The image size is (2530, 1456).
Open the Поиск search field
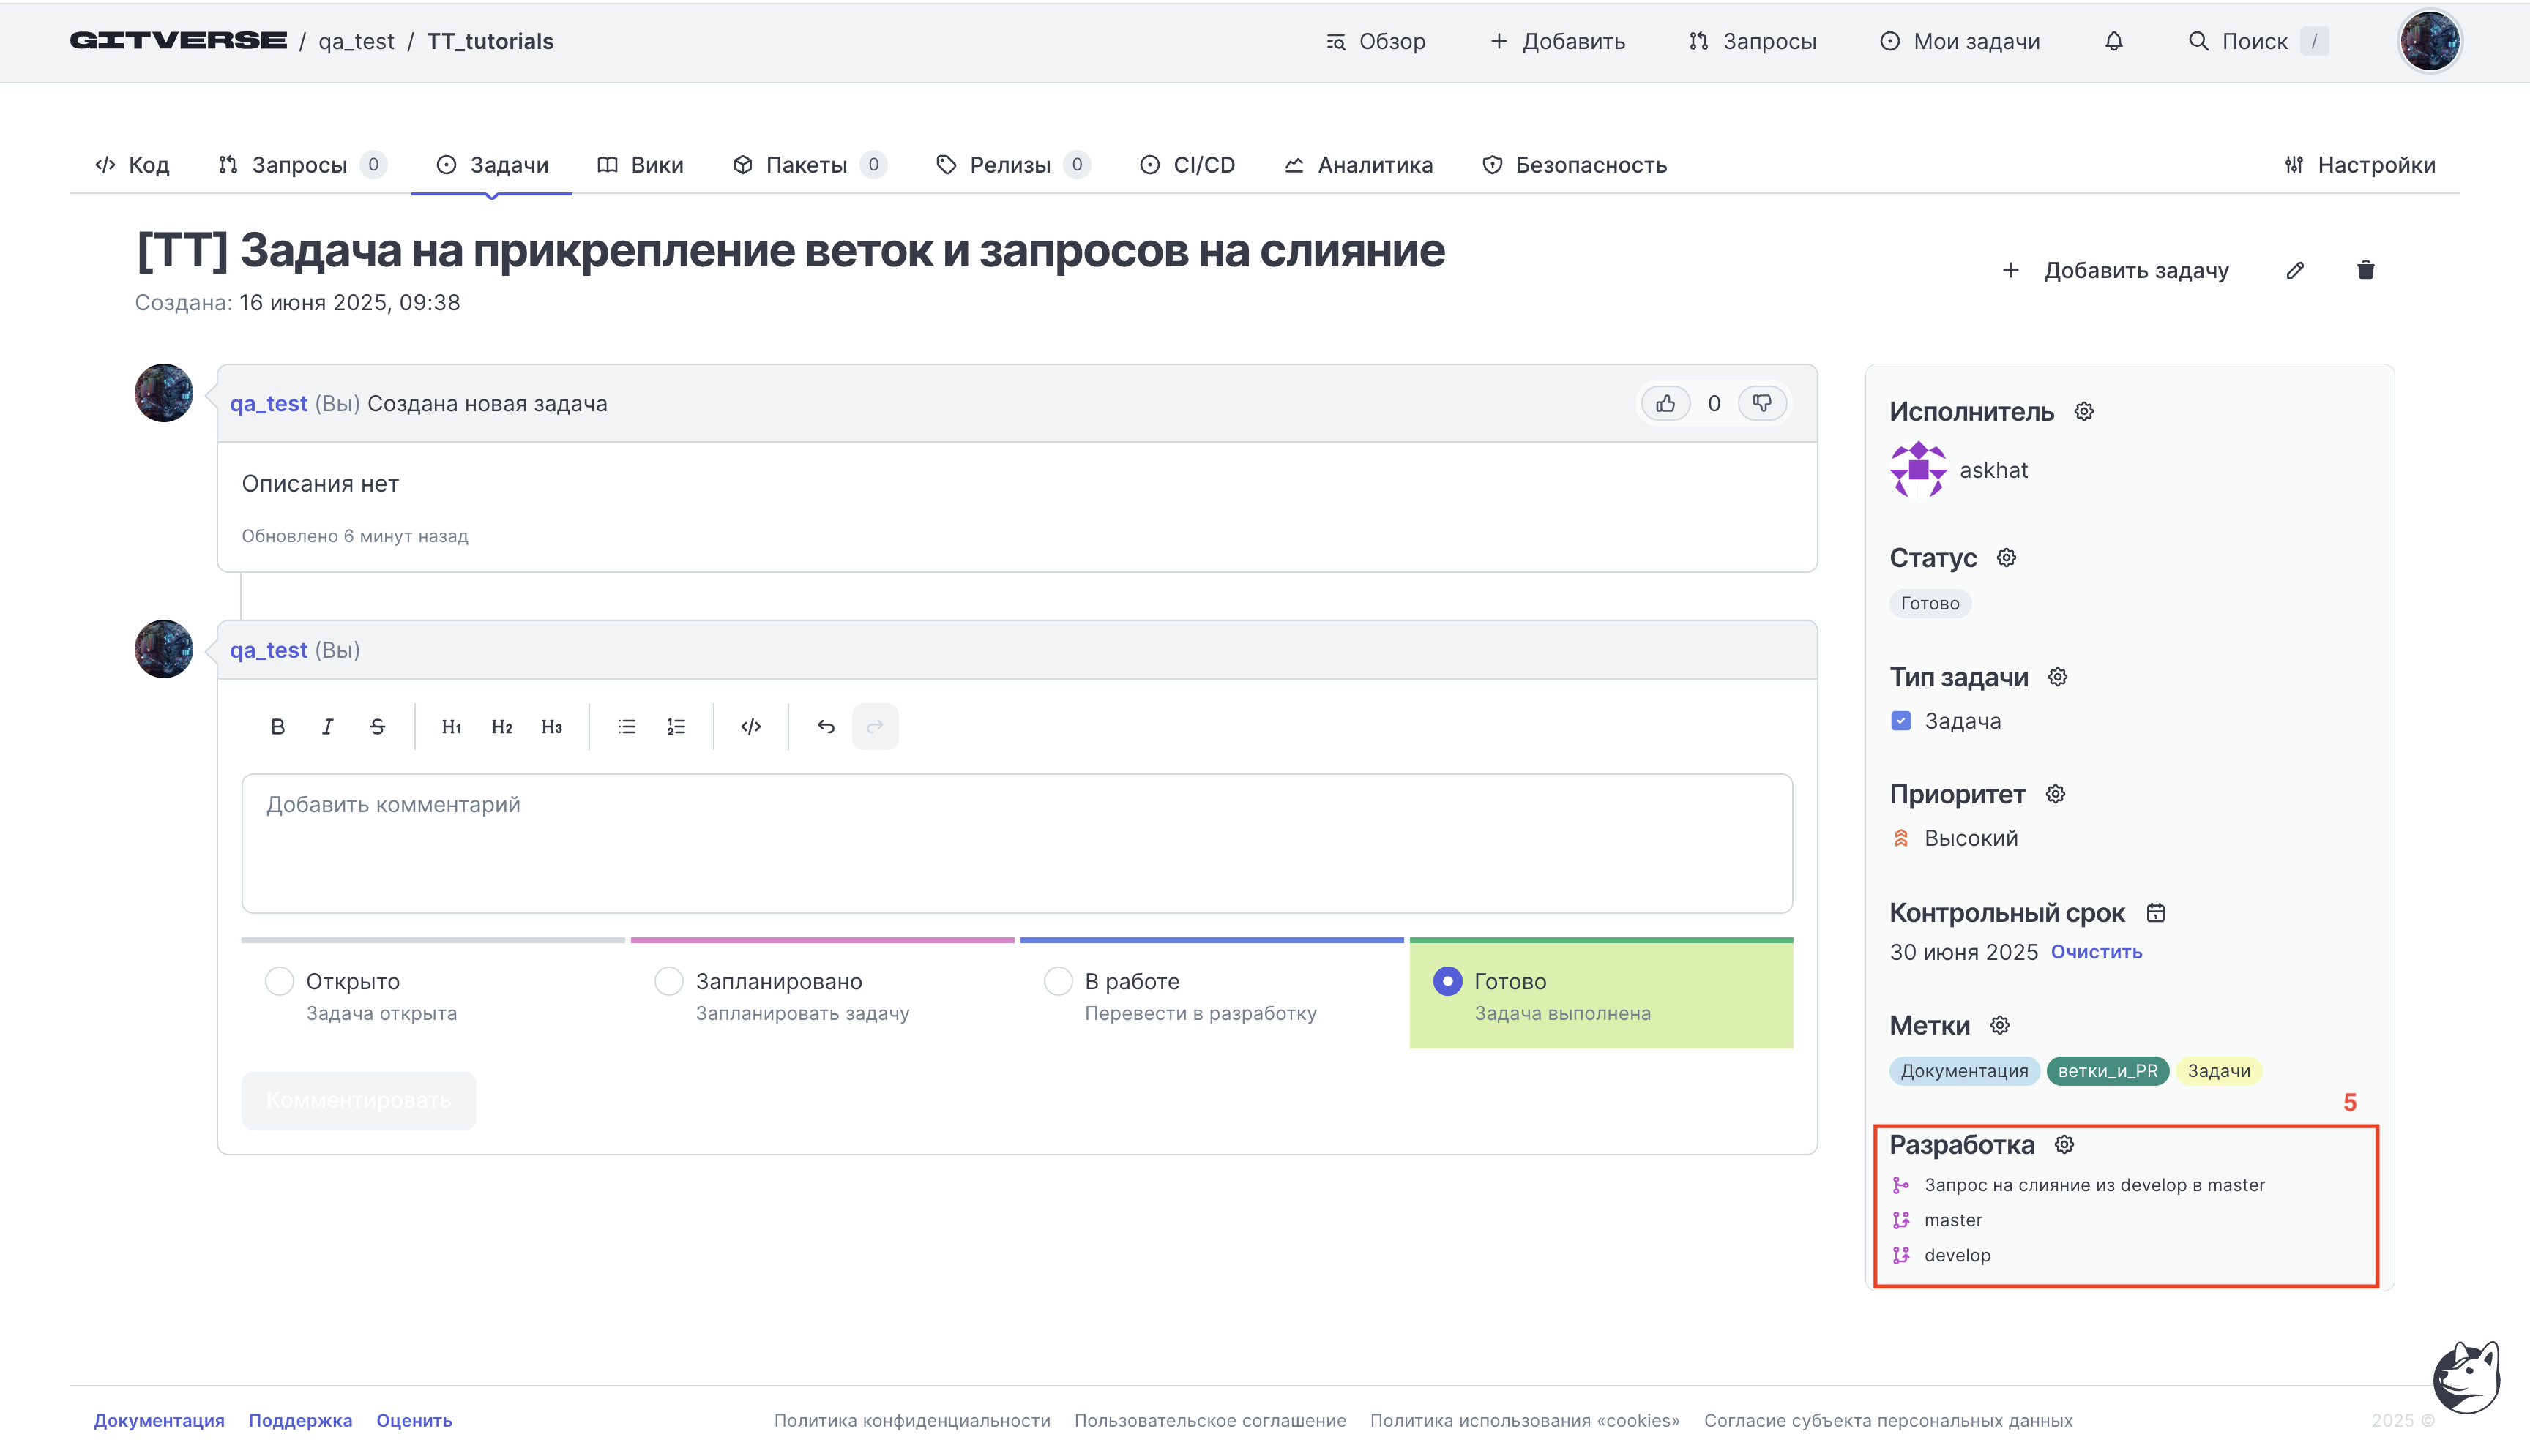pyautogui.click(x=2258, y=41)
